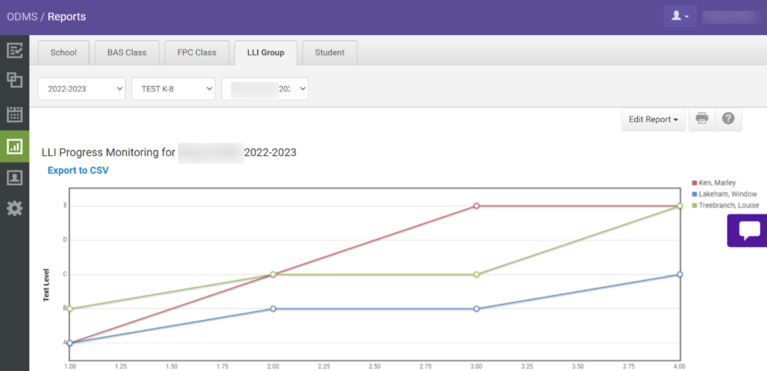Switch to the Student tab

pos(330,52)
